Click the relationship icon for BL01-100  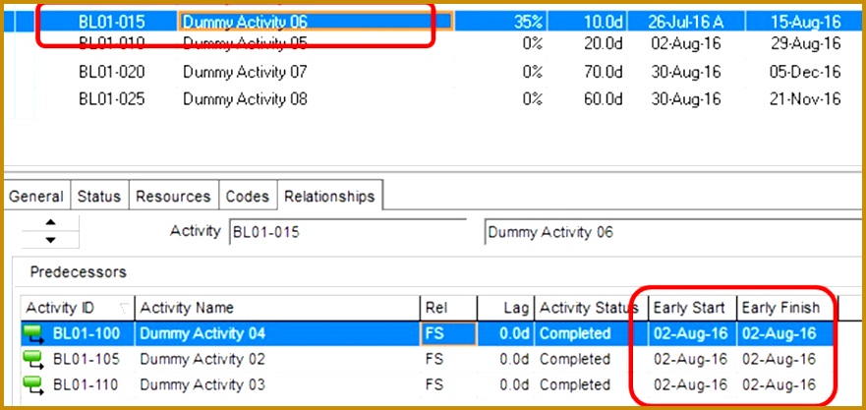pos(33,333)
